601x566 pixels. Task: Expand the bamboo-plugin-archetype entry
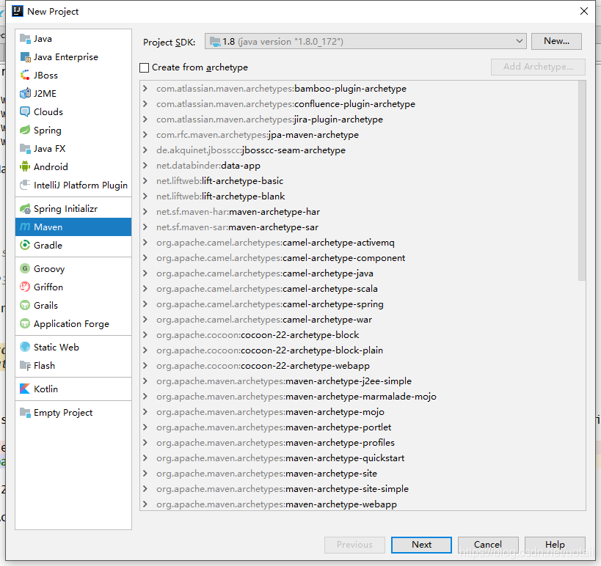145,89
